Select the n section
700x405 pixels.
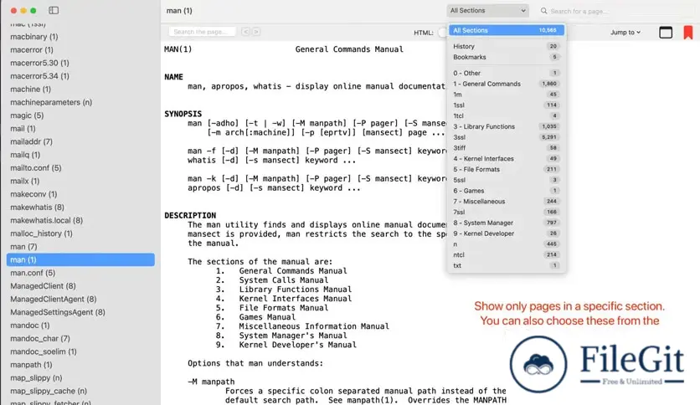pyautogui.click(x=507, y=244)
